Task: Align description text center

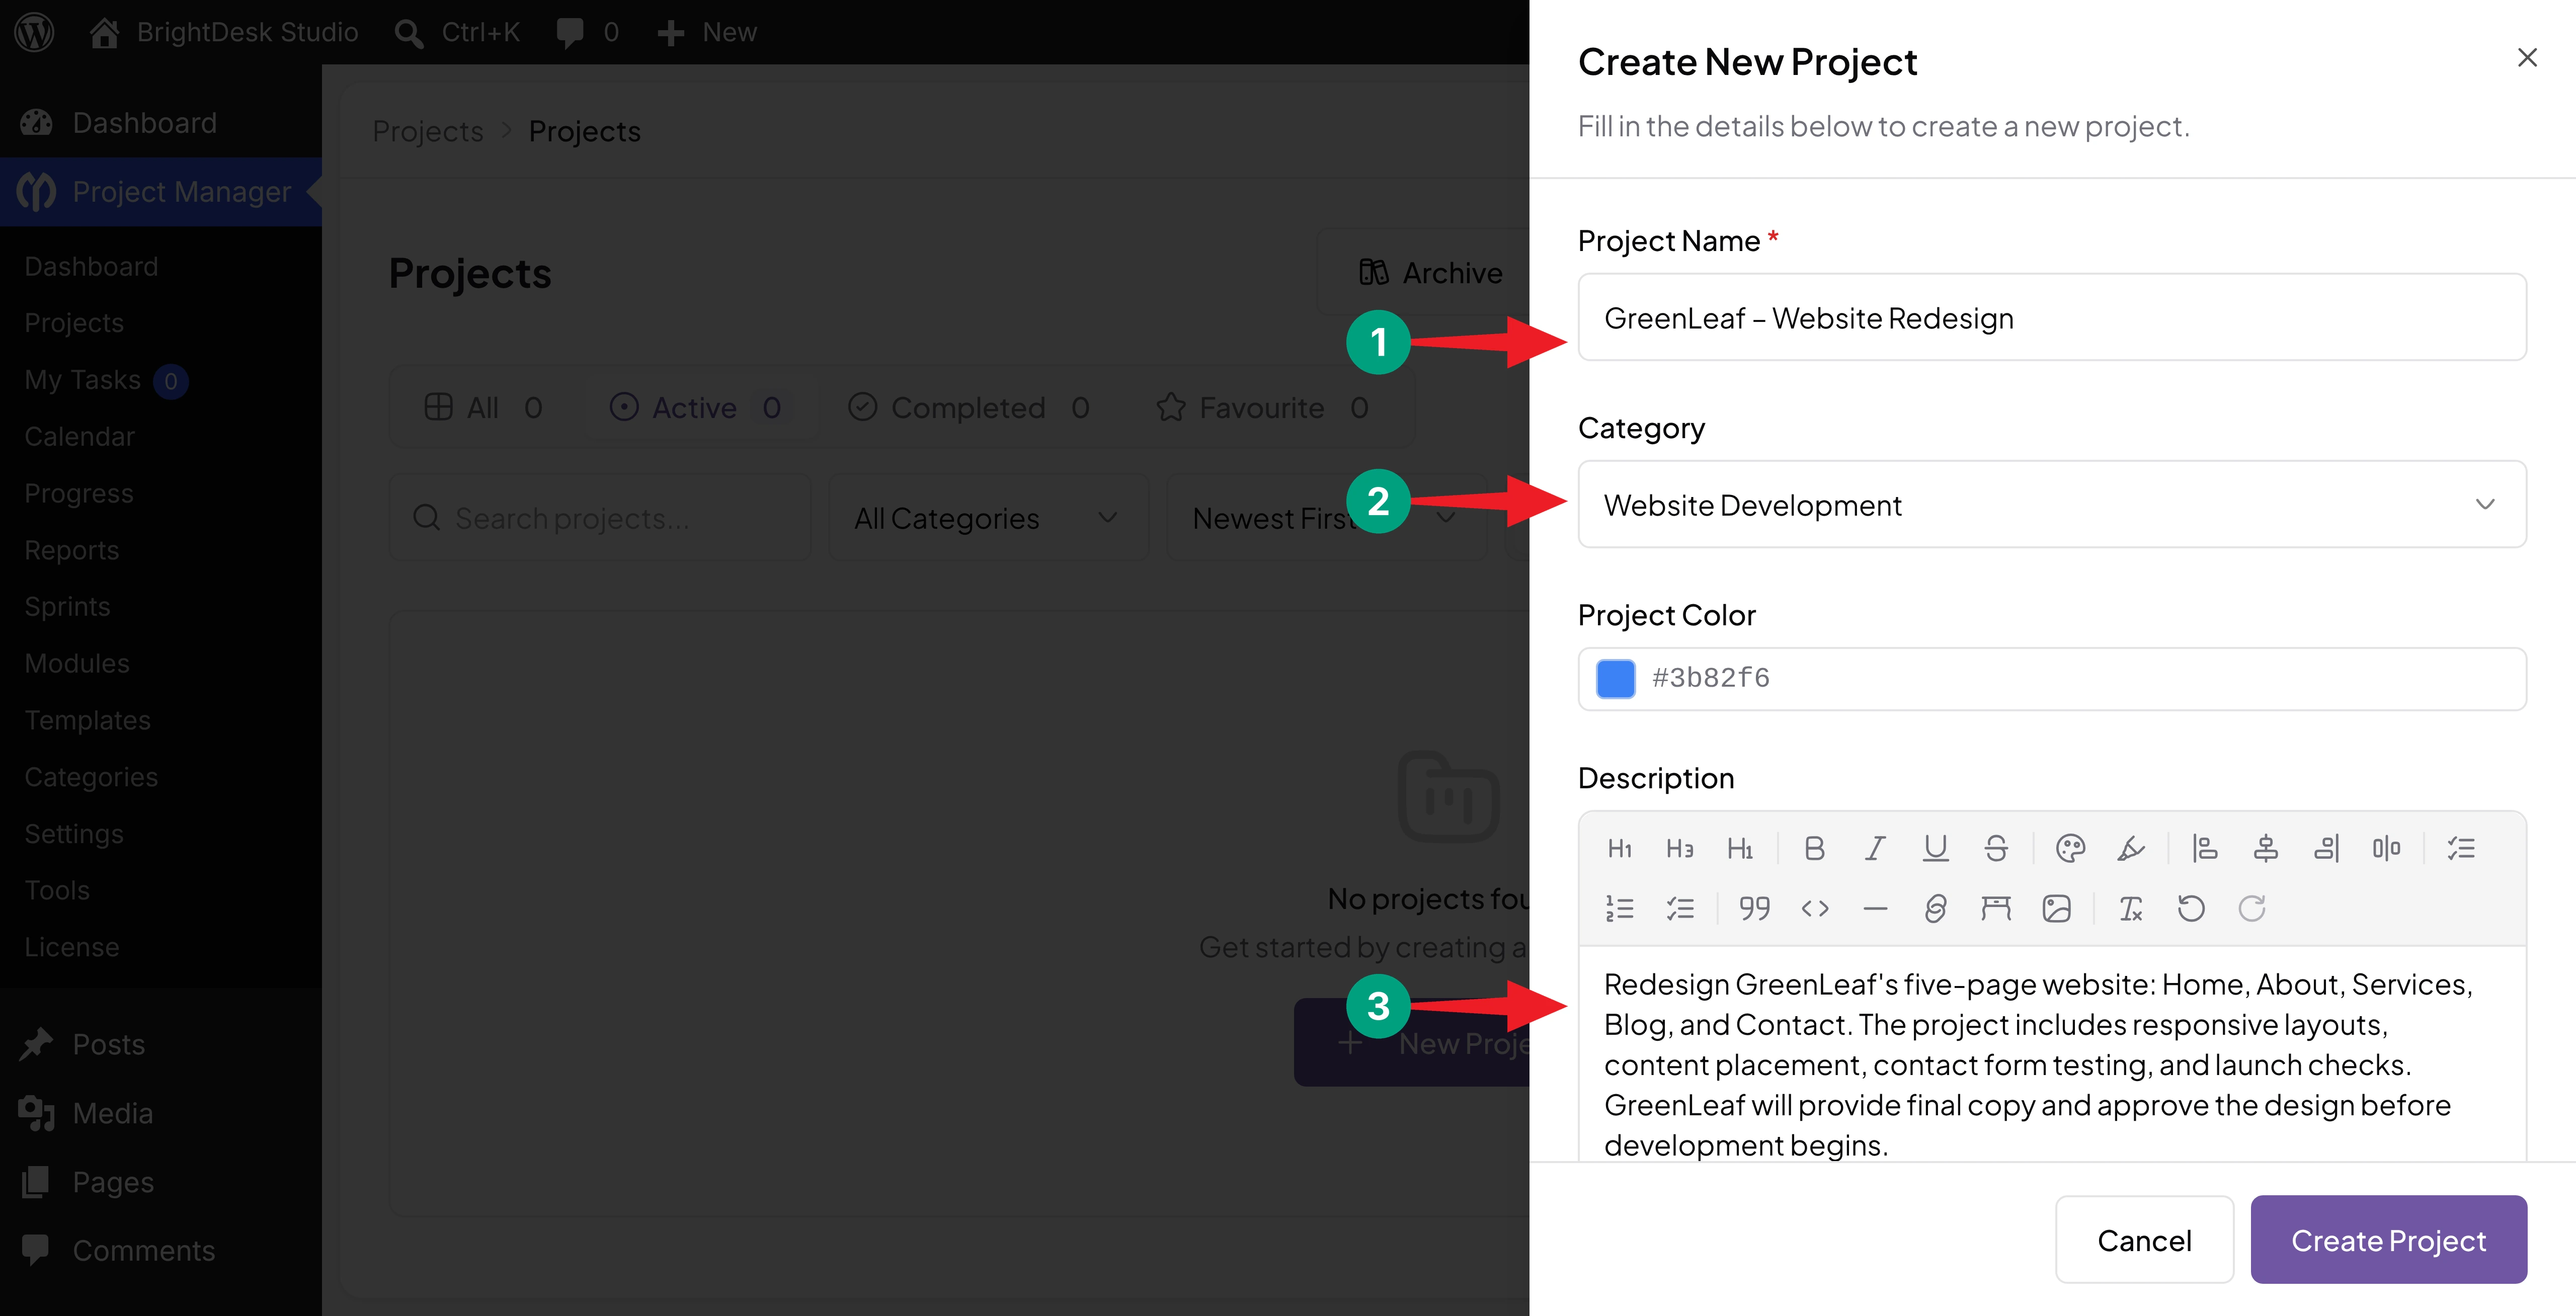Action: (x=2266, y=849)
